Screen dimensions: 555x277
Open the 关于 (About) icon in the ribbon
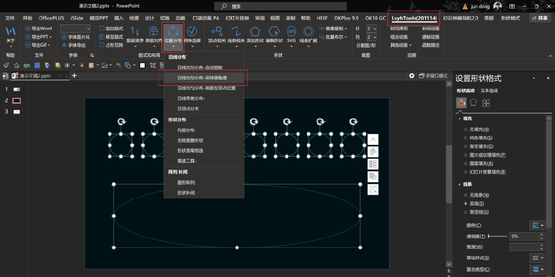(11, 35)
